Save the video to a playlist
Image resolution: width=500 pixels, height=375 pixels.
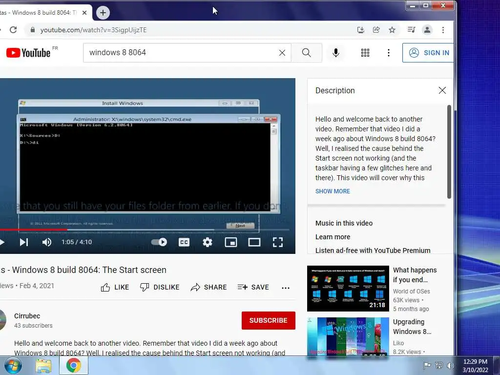pyautogui.click(x=253, y=287)
